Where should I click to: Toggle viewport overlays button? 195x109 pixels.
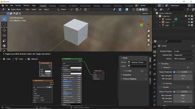pyautogui.click(x=127, y=9)
